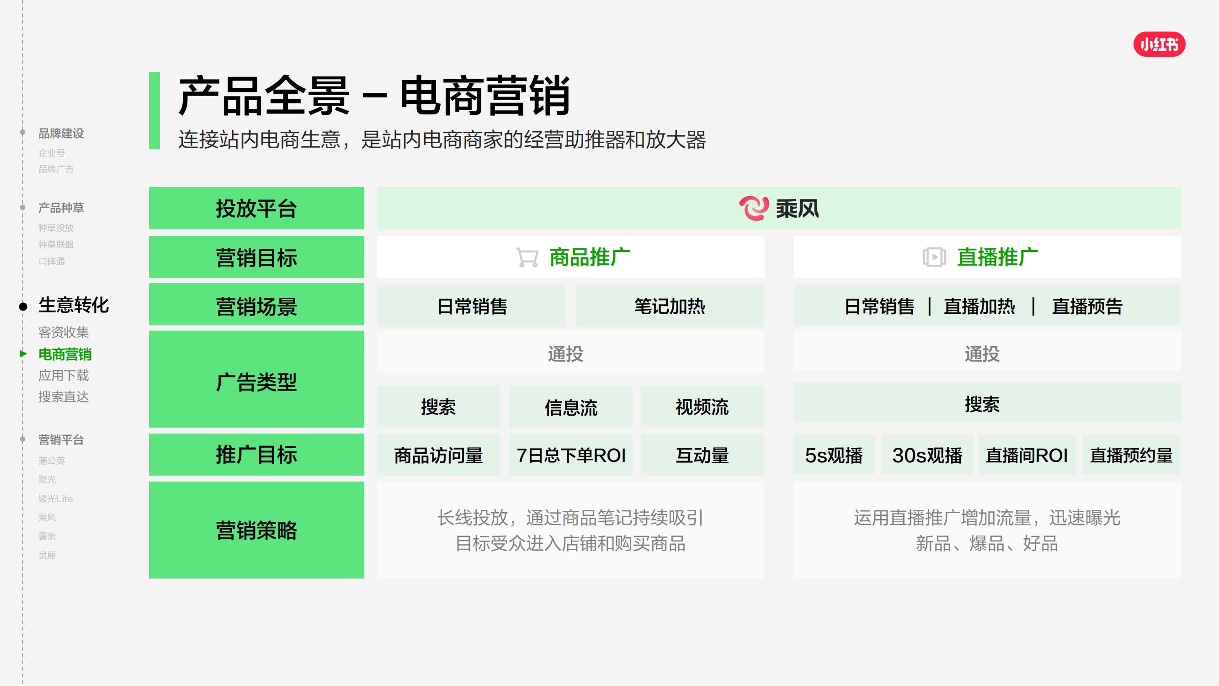Open 企业号 in the sidebar

(x=52, y=152)
